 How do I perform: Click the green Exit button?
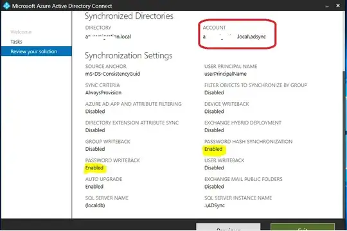tap(303, 227)
